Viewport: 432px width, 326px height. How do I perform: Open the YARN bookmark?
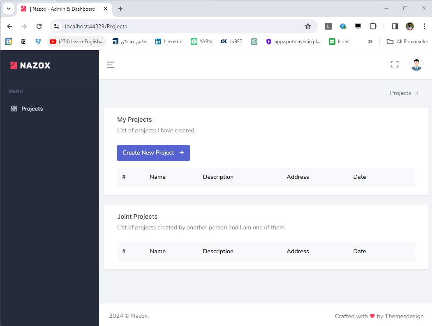point(201,42)
